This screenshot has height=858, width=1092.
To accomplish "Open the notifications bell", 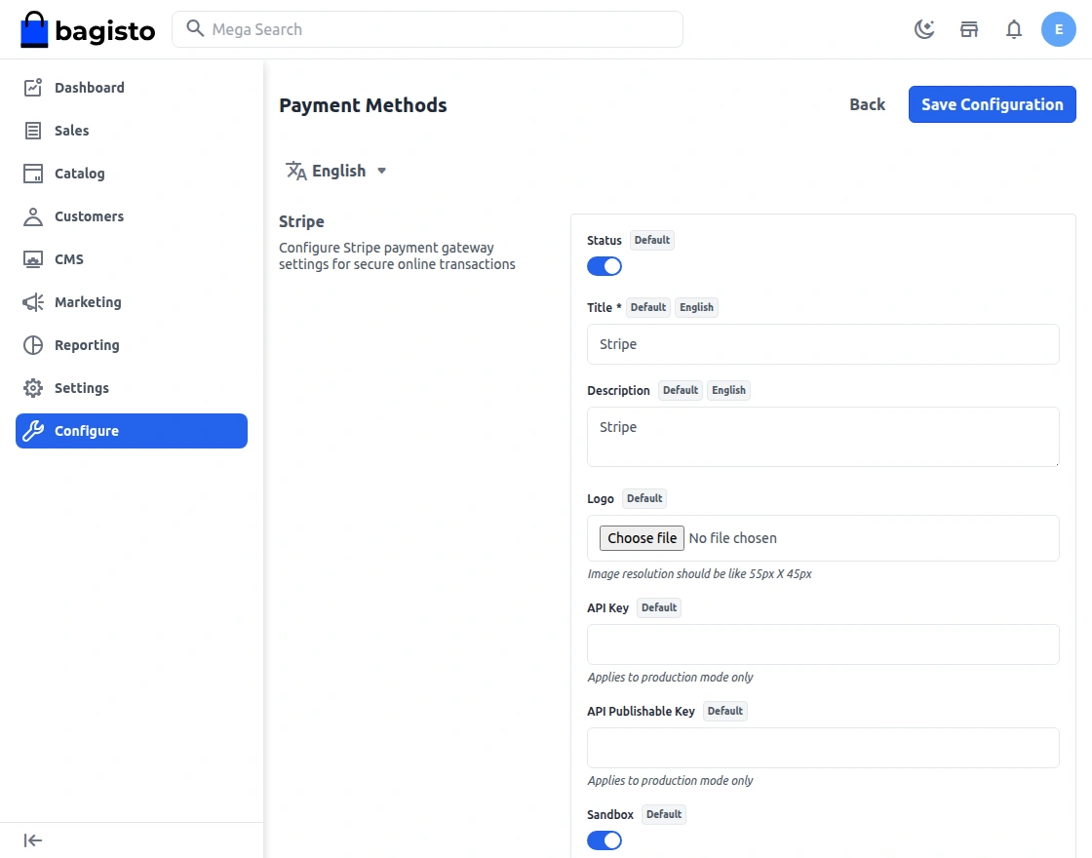I will (1014, 29).
